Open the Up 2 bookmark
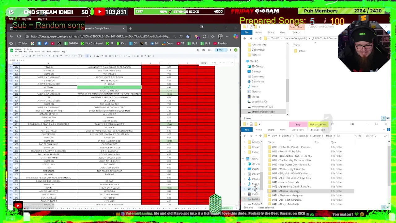This screenshot has width=396, height=223. point(205,43)
